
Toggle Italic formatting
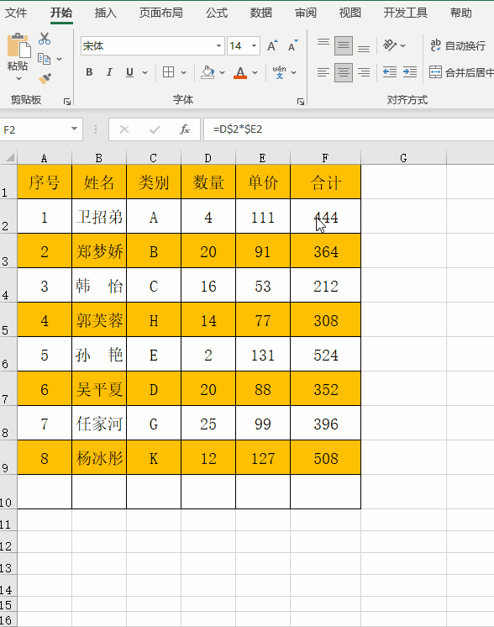(108, 72)
